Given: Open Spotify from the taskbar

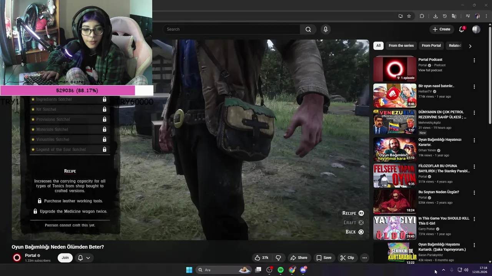Looking at the screenshot, I should click(281, 270).
